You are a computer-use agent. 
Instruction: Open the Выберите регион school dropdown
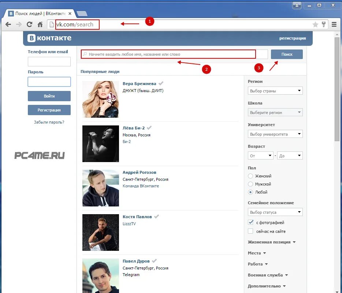[x=275, y=112]
